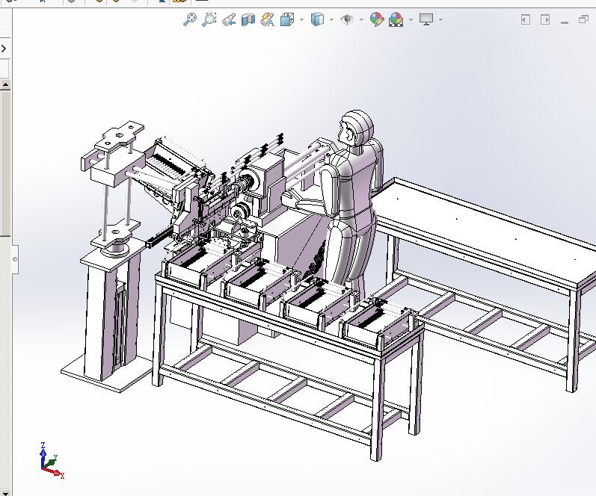The width and height of the screenshot is (596, 496).
Task: Toggle the Section View tool
Action: click(x=248, y=19)
